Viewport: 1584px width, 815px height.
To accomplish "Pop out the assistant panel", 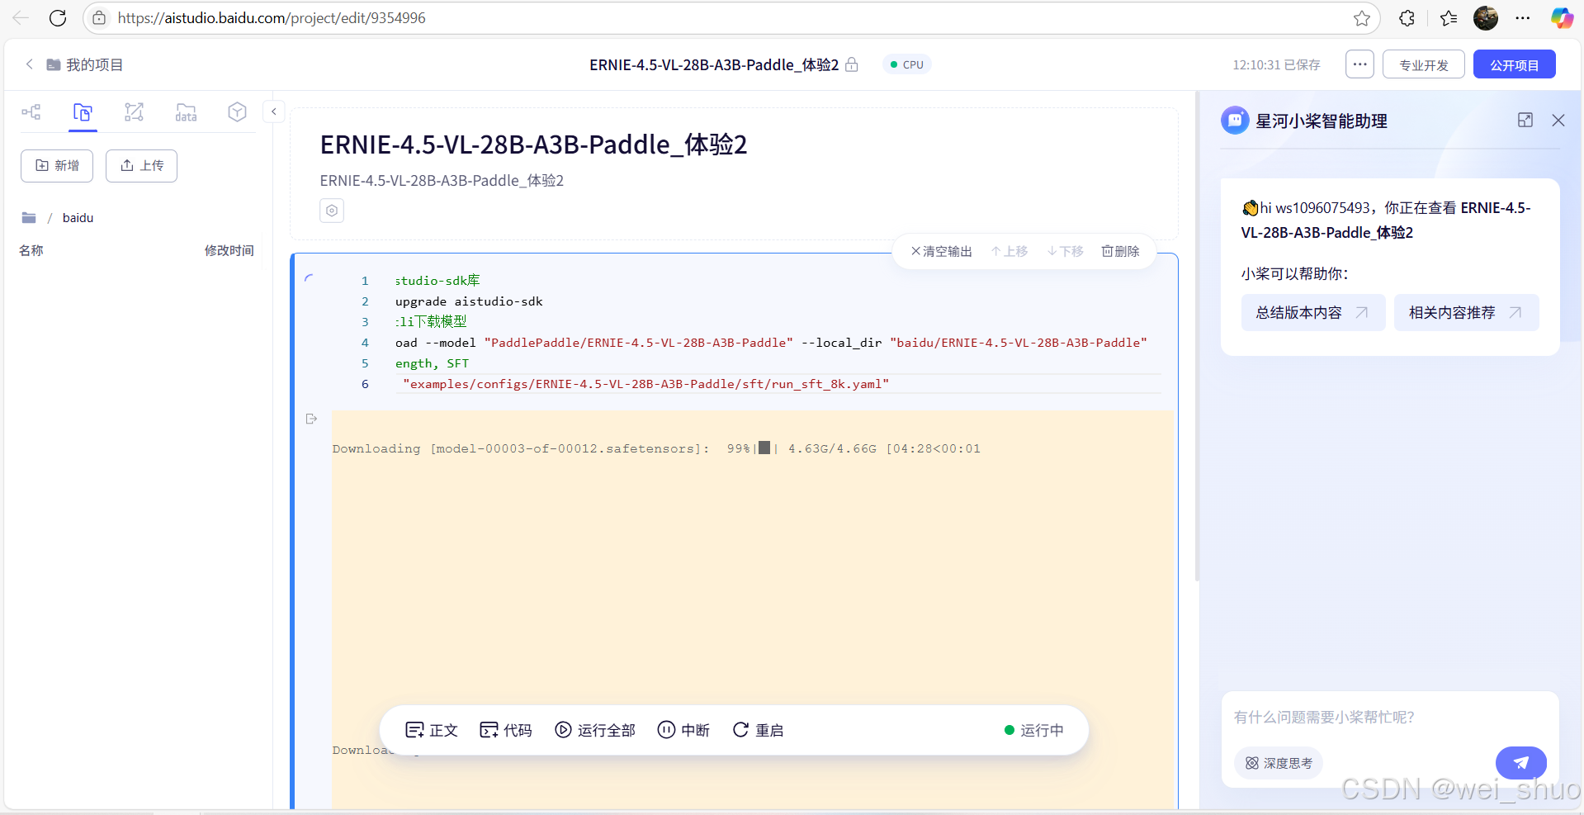I will click(x=1525, y=121).
